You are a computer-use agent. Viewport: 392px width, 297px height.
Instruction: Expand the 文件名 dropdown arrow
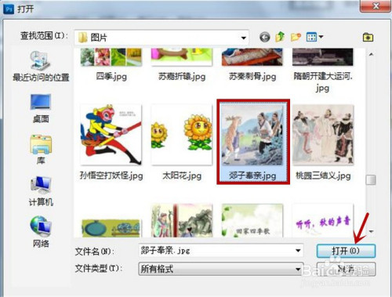(298, 251)
